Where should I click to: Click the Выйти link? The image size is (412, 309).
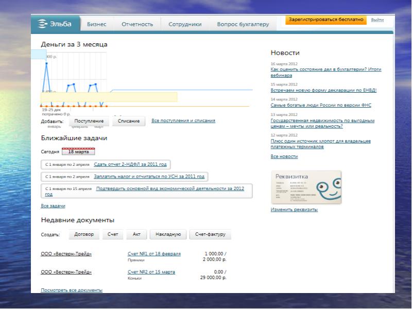pos(377,20)
